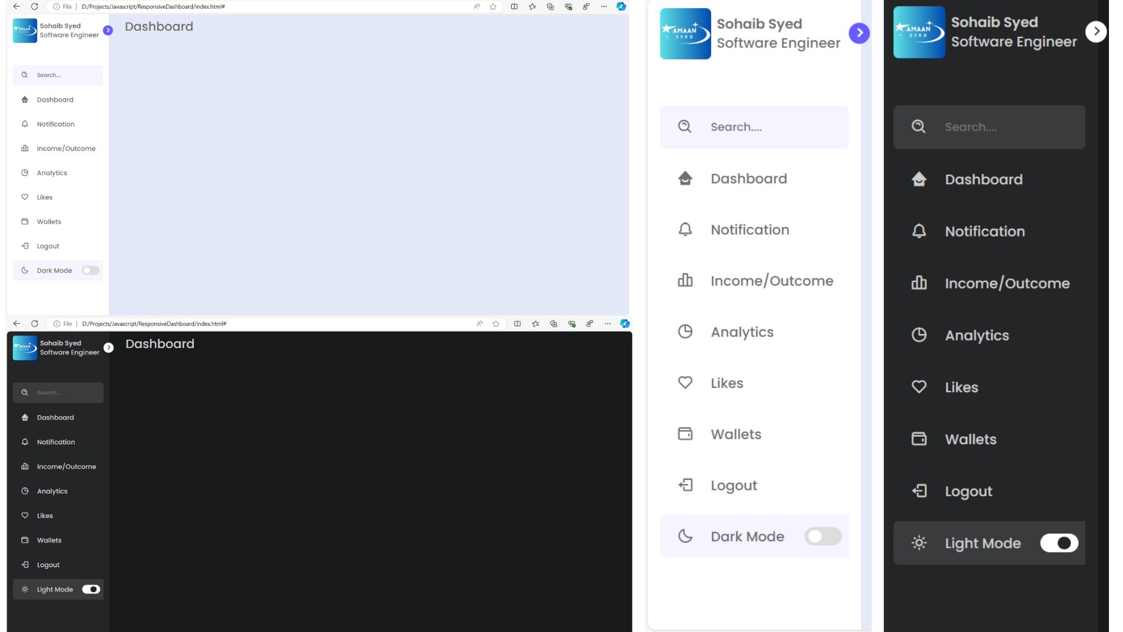
Task: Open Copilot from the browser toolbar
Action: 621,6
